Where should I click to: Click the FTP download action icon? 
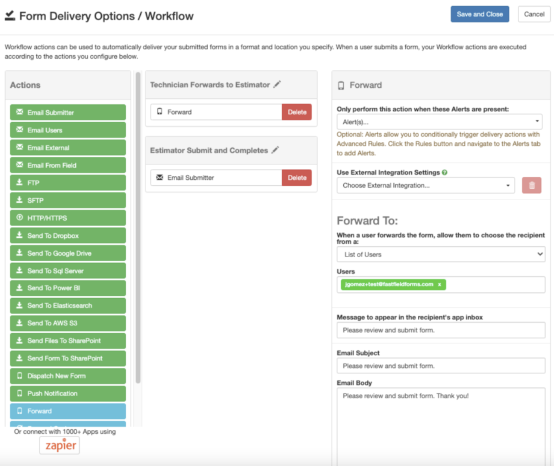pos(19,183)
